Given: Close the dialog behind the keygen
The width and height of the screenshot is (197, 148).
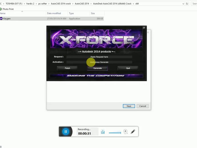Looking at the screenshot, I should 148,32.
